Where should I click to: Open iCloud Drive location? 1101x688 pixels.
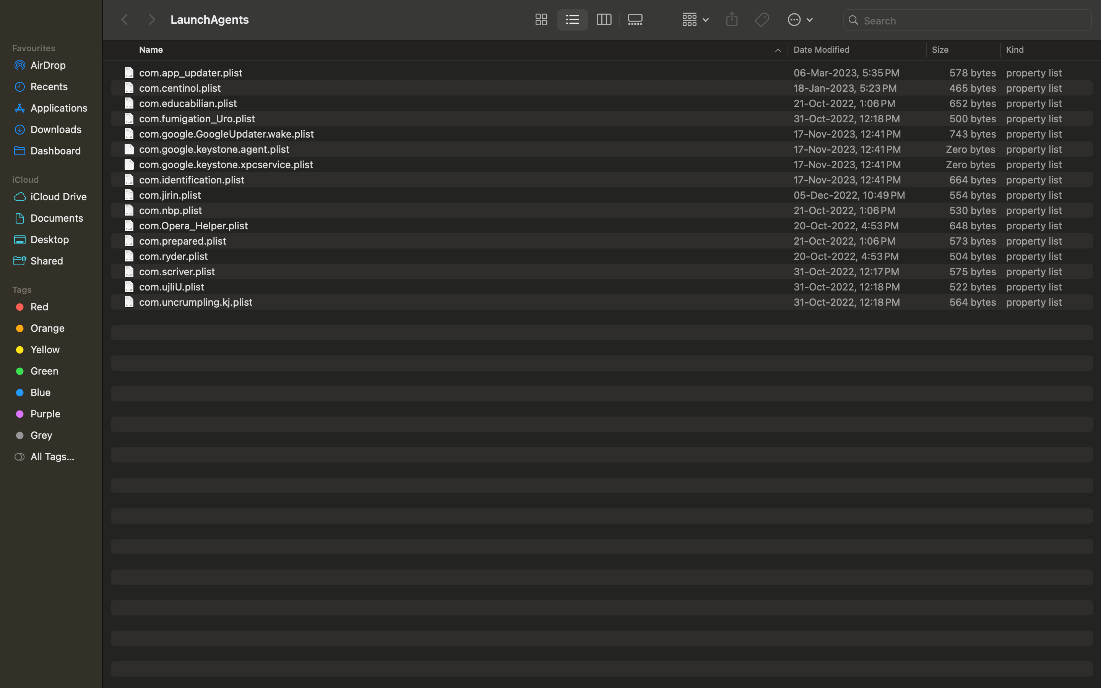point(58,196)
